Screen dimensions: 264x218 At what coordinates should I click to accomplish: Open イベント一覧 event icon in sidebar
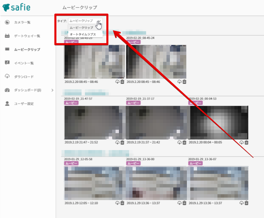7,63
